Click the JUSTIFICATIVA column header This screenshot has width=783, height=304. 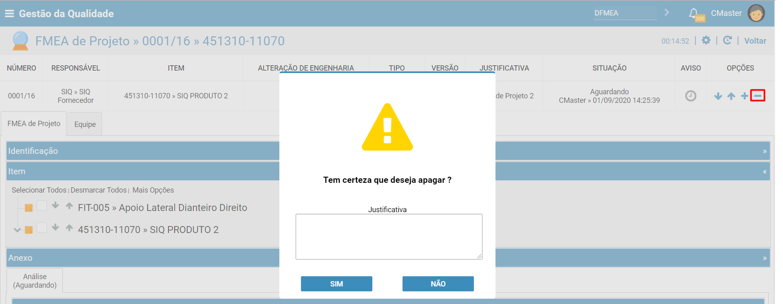pos(504,68)
